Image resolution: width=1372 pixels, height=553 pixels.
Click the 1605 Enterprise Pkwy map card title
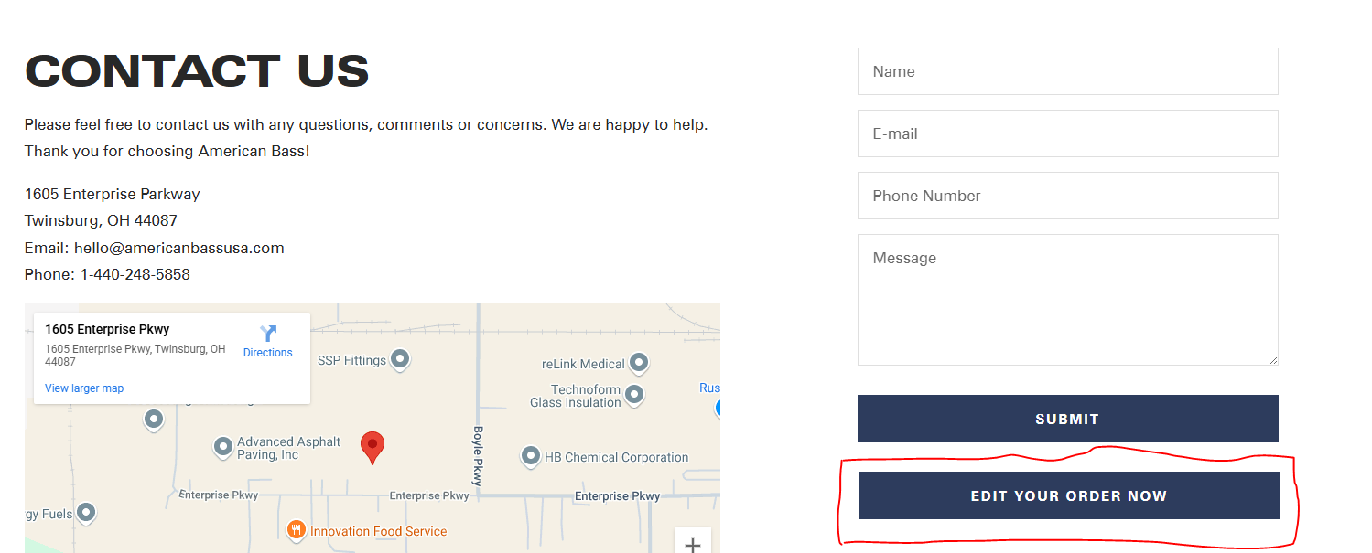[107, 329]
